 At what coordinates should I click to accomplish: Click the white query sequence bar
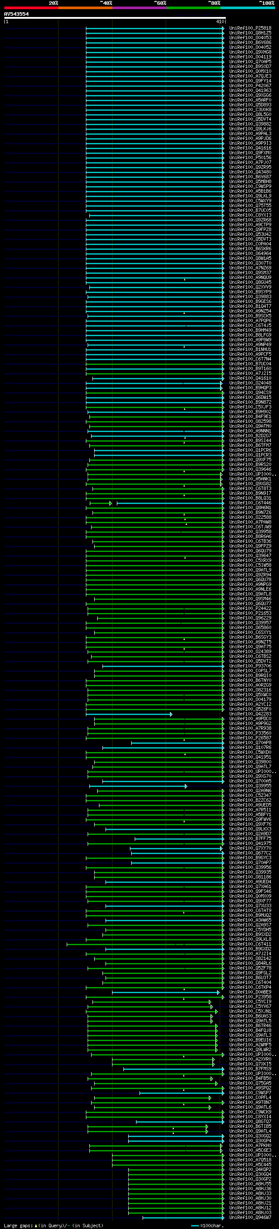[x=115, y=18]
